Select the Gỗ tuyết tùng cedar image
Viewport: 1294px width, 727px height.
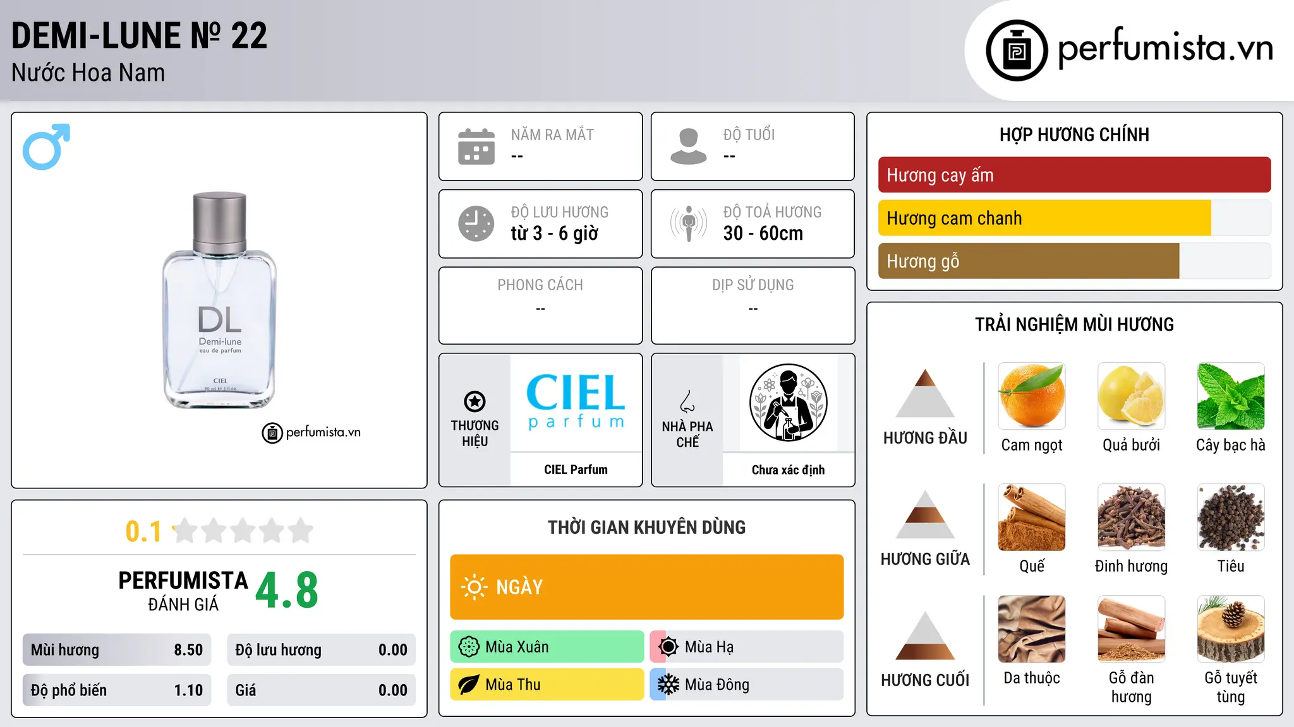click(x=1231, y=629)
